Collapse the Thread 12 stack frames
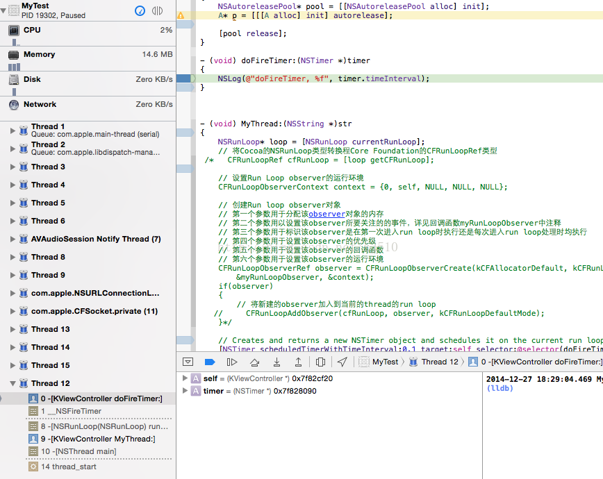Viewport: 603px width, 479px height. [x=13, y=384]
